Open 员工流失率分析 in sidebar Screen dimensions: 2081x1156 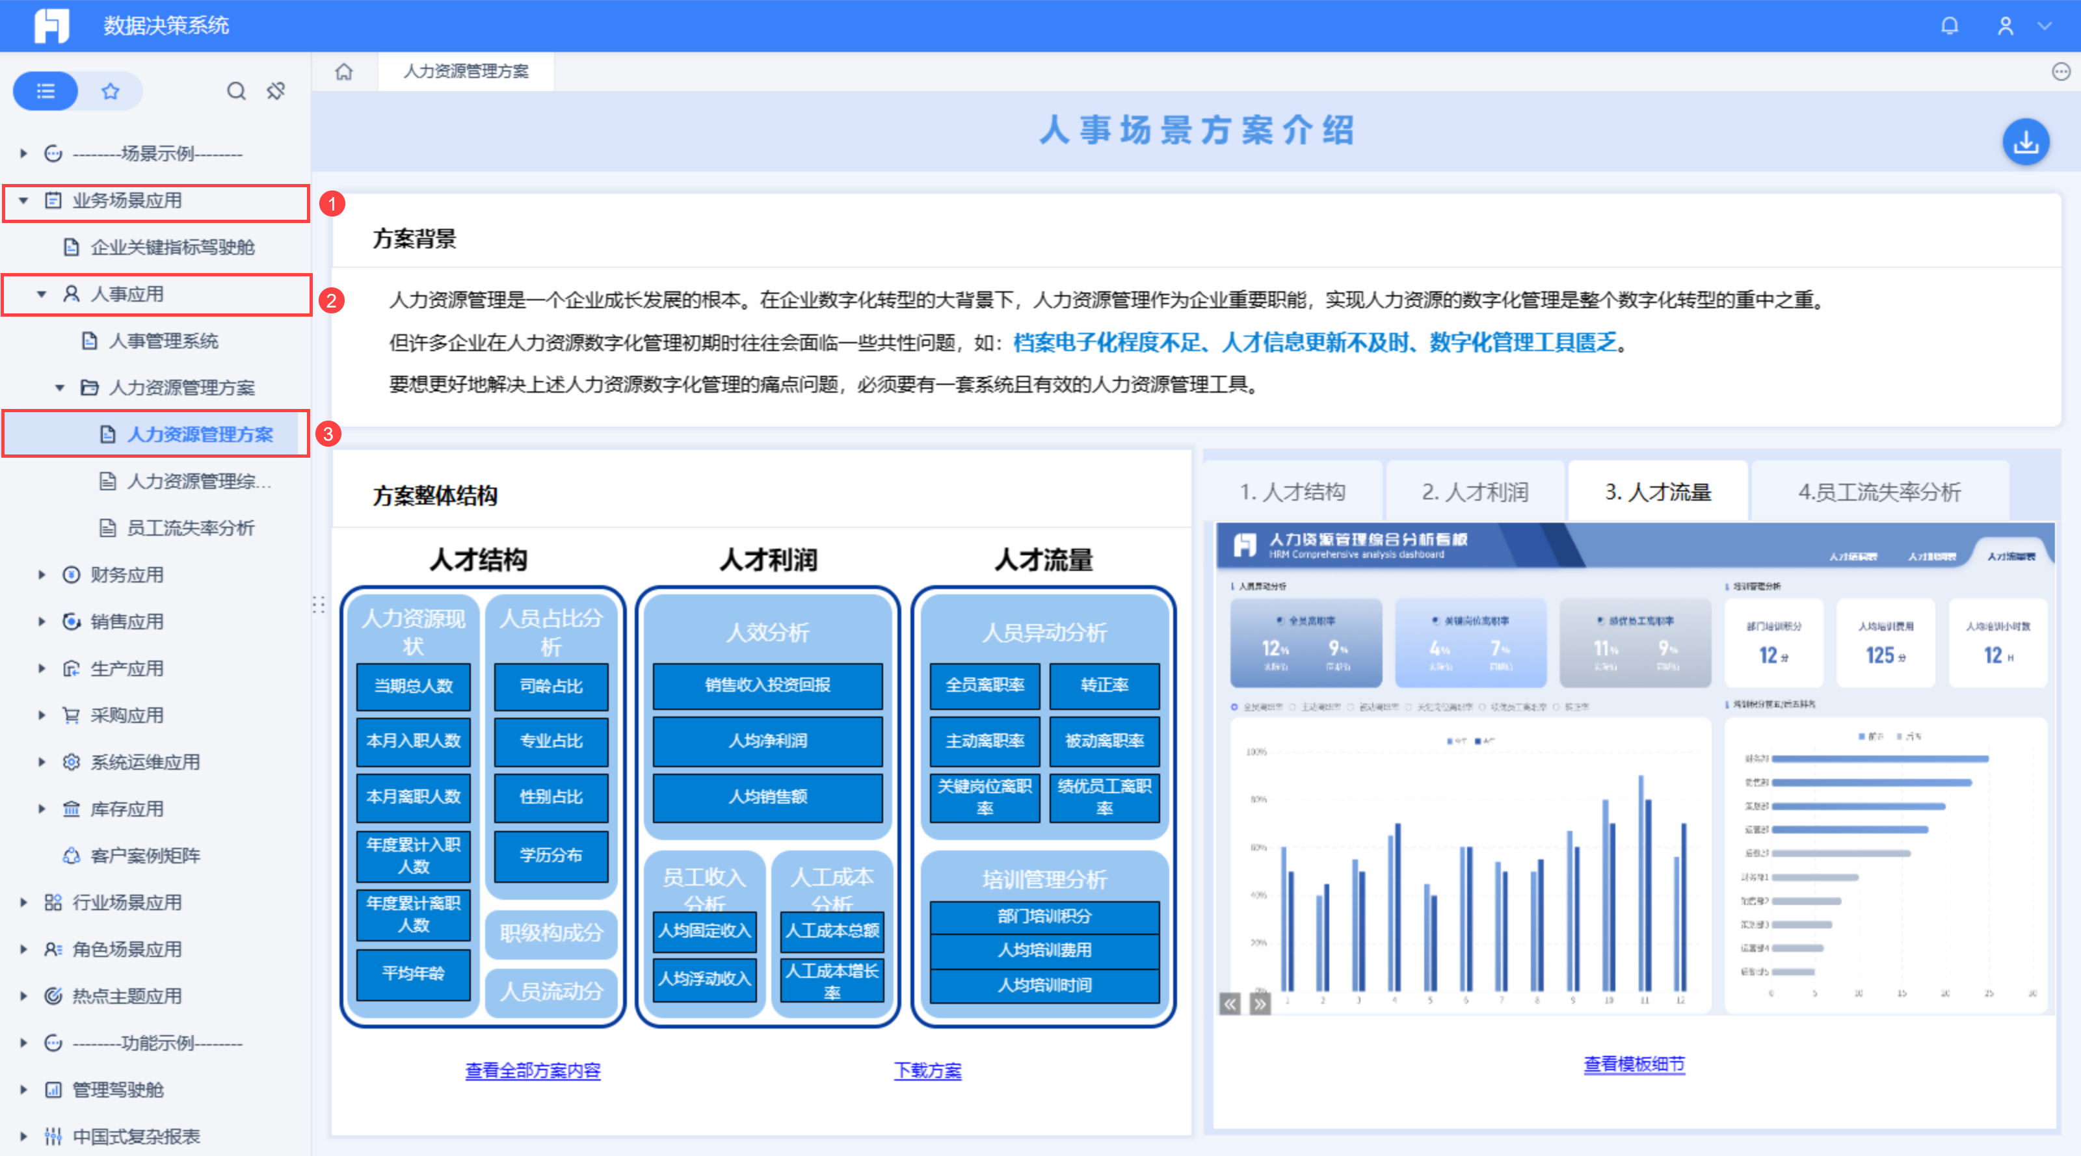(x=191, y=529)
